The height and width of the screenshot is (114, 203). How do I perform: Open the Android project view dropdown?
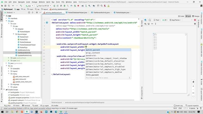[x=10, y=13]
